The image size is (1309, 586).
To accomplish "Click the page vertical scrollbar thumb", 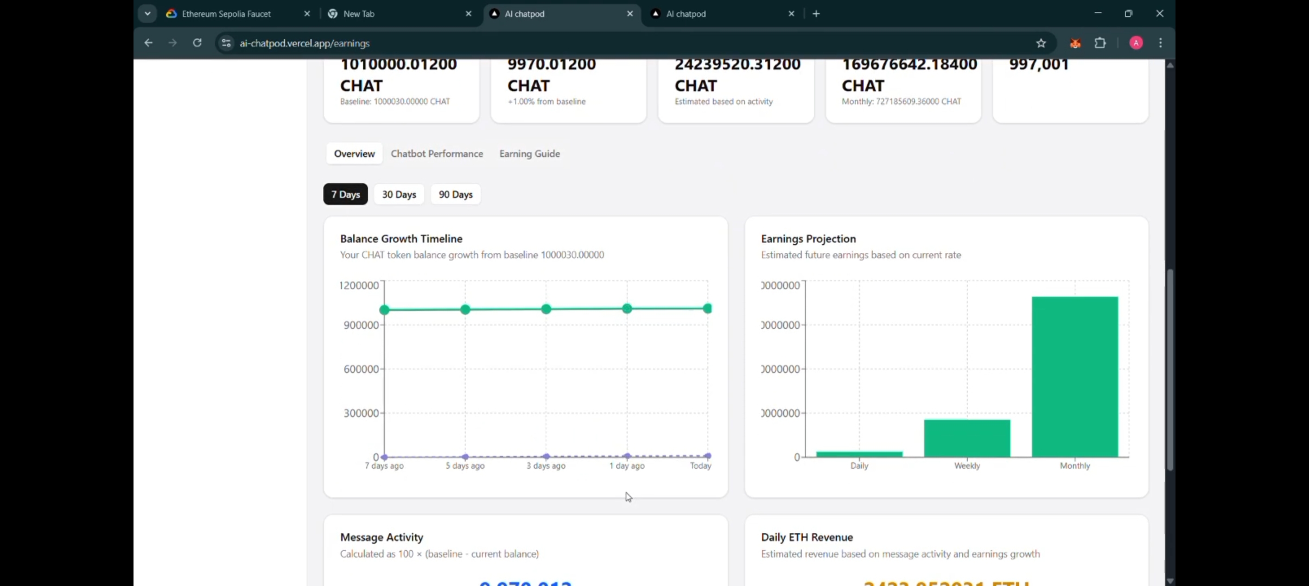I will click(x=1170, y=369).
